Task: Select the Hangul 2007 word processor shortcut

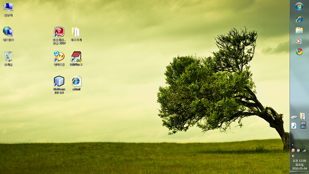Action: click(x=59, y=35)
